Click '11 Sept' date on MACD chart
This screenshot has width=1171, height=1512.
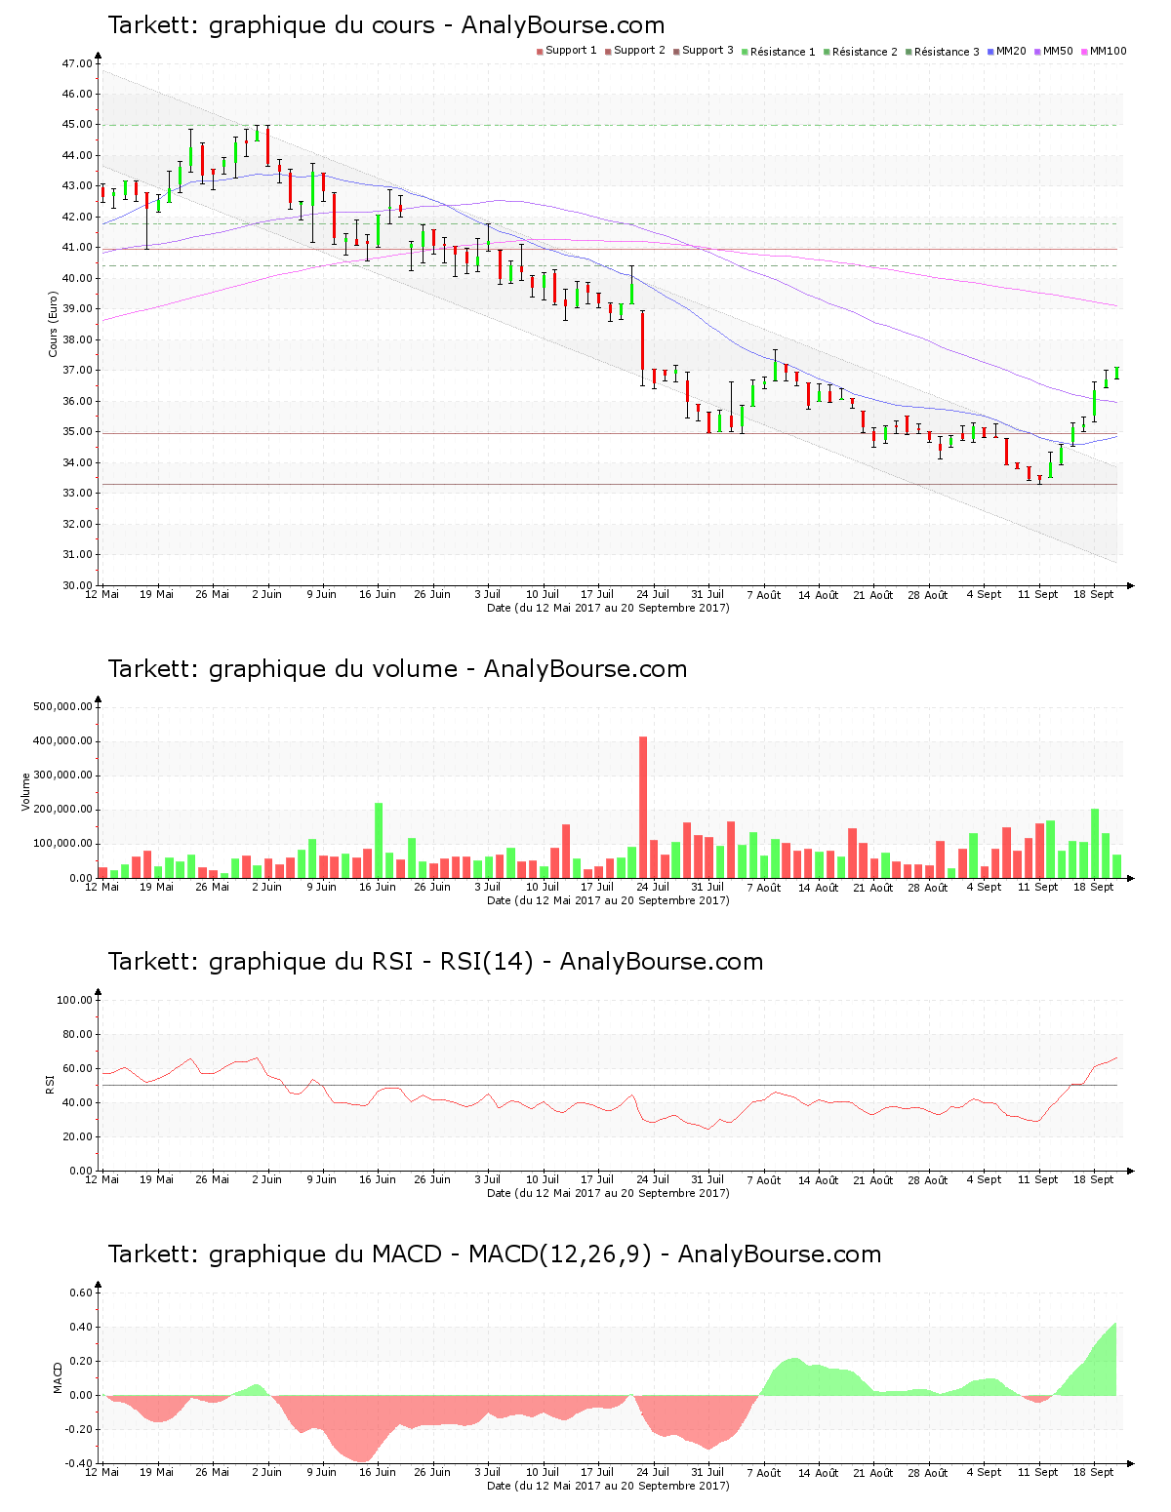pos(1037,1472)
